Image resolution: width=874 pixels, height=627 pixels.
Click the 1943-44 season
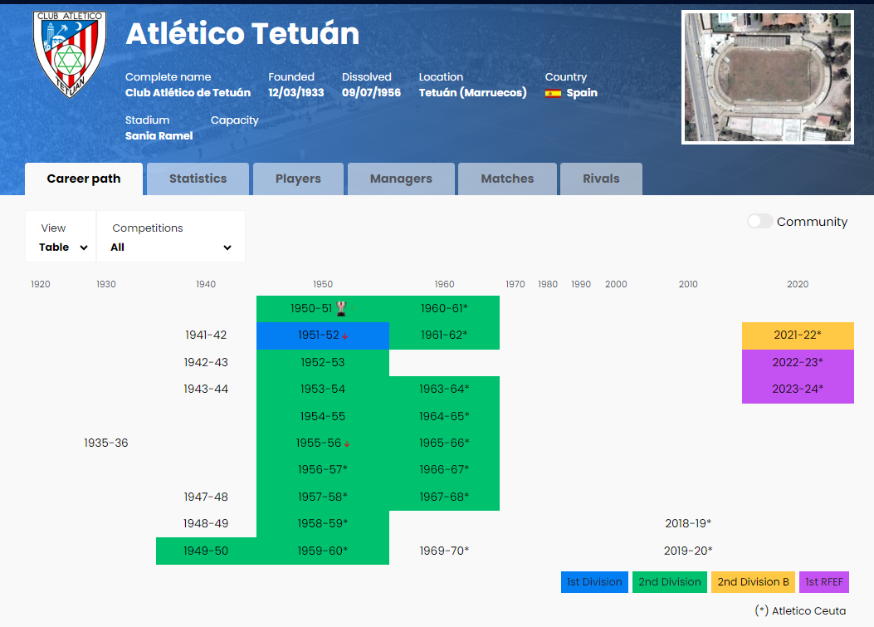pos(206,389)
